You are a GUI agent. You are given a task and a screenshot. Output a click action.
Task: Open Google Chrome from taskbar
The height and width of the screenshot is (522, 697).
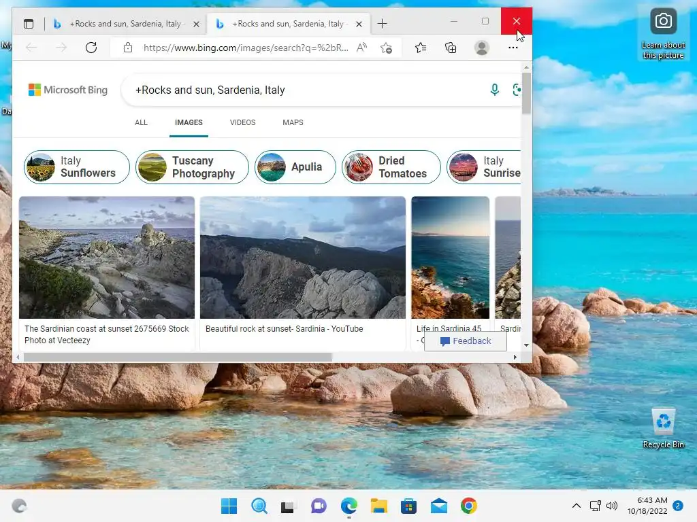click(468, 506)
